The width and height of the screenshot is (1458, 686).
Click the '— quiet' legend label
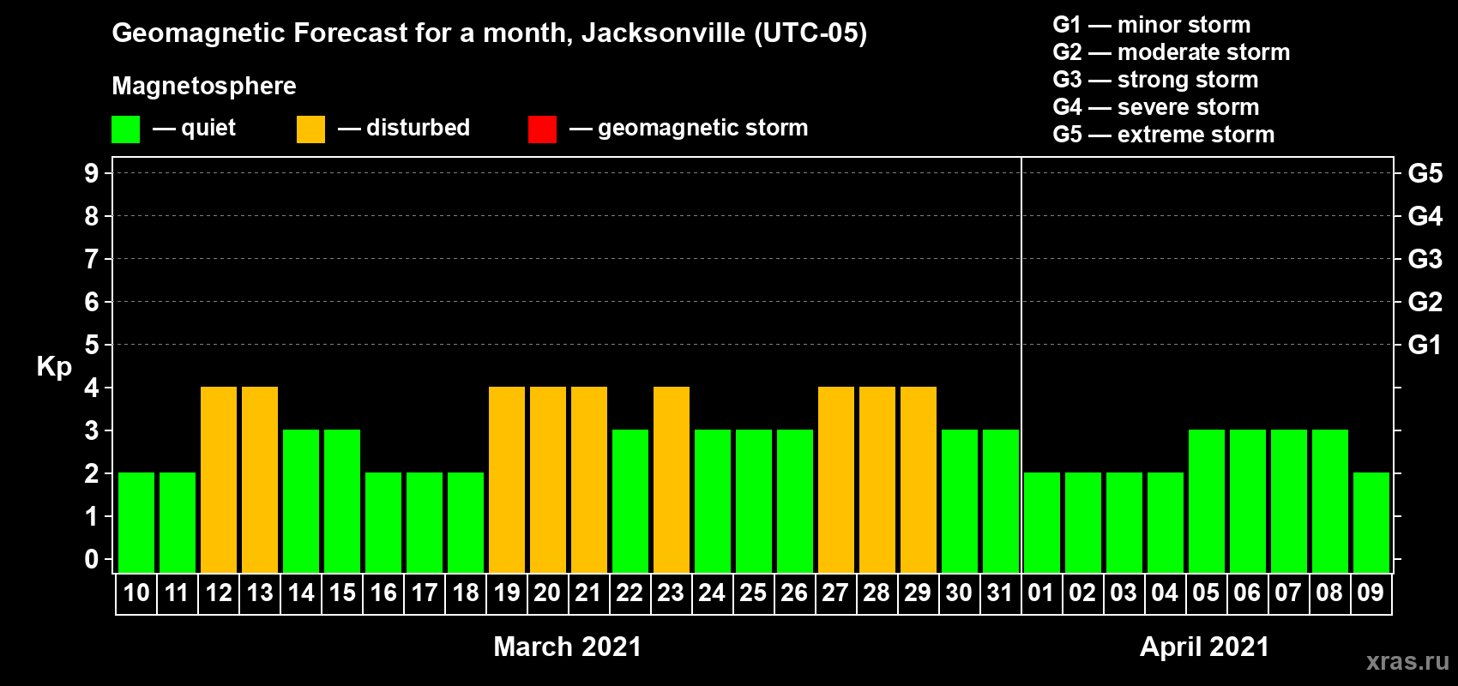tap(194, 128)
